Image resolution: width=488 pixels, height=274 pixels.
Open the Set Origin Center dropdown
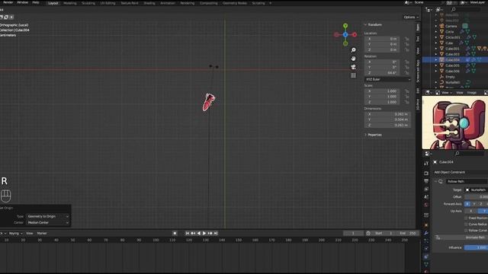tap(48, 223)
